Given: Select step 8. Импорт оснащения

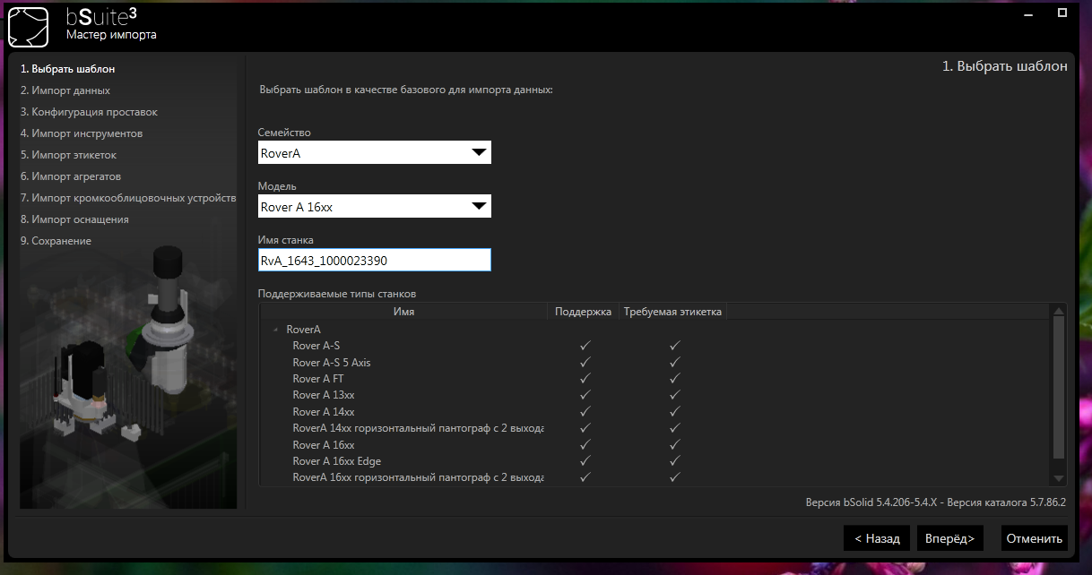Looking at the screenshot, I should click(74, 219).
